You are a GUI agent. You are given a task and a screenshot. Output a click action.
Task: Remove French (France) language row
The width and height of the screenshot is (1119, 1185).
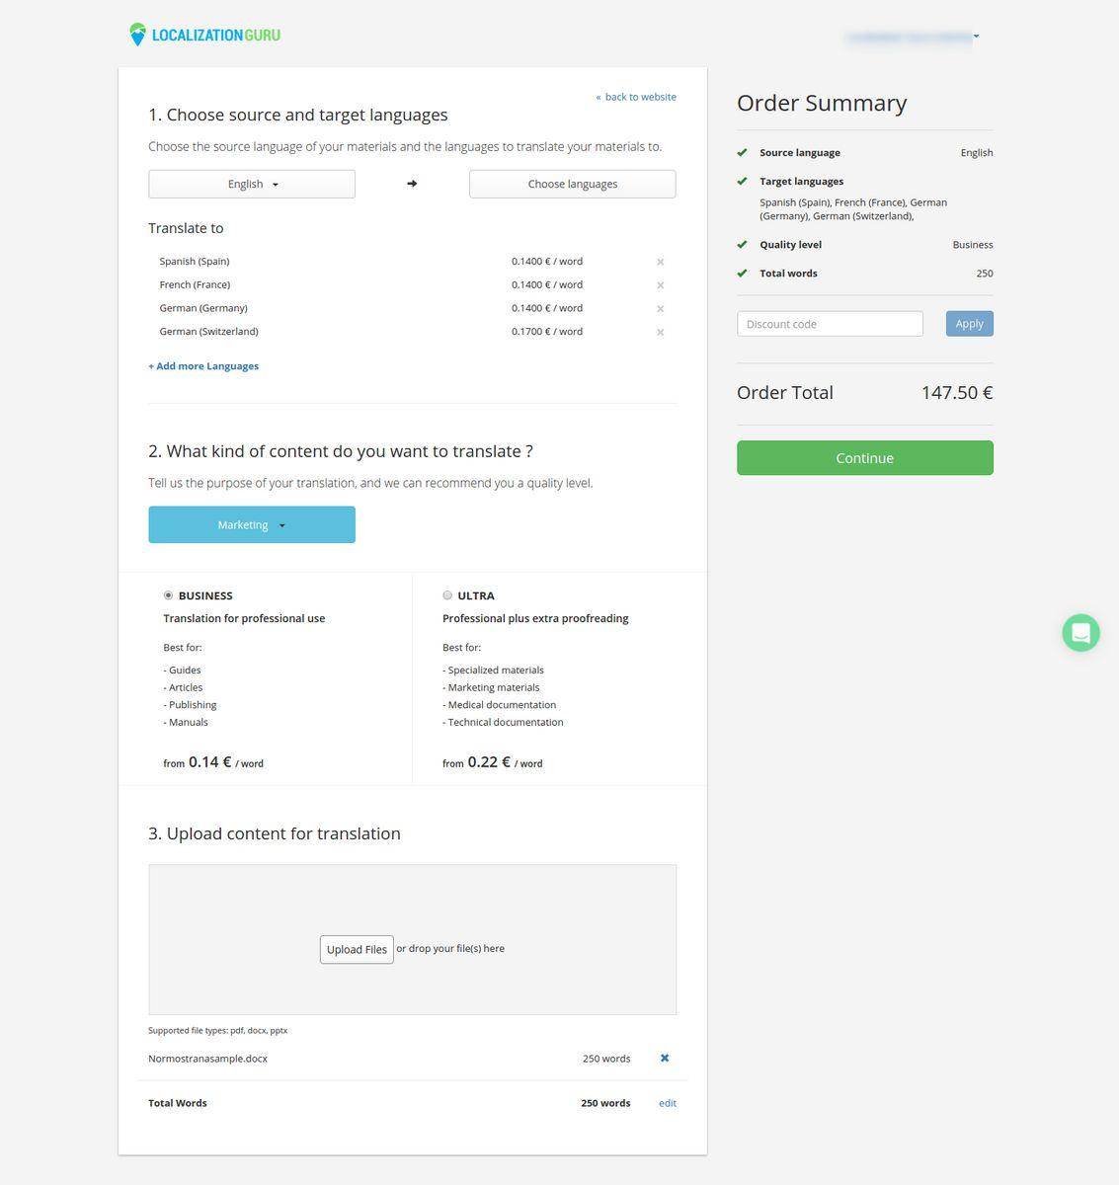(x=661, y=285)
